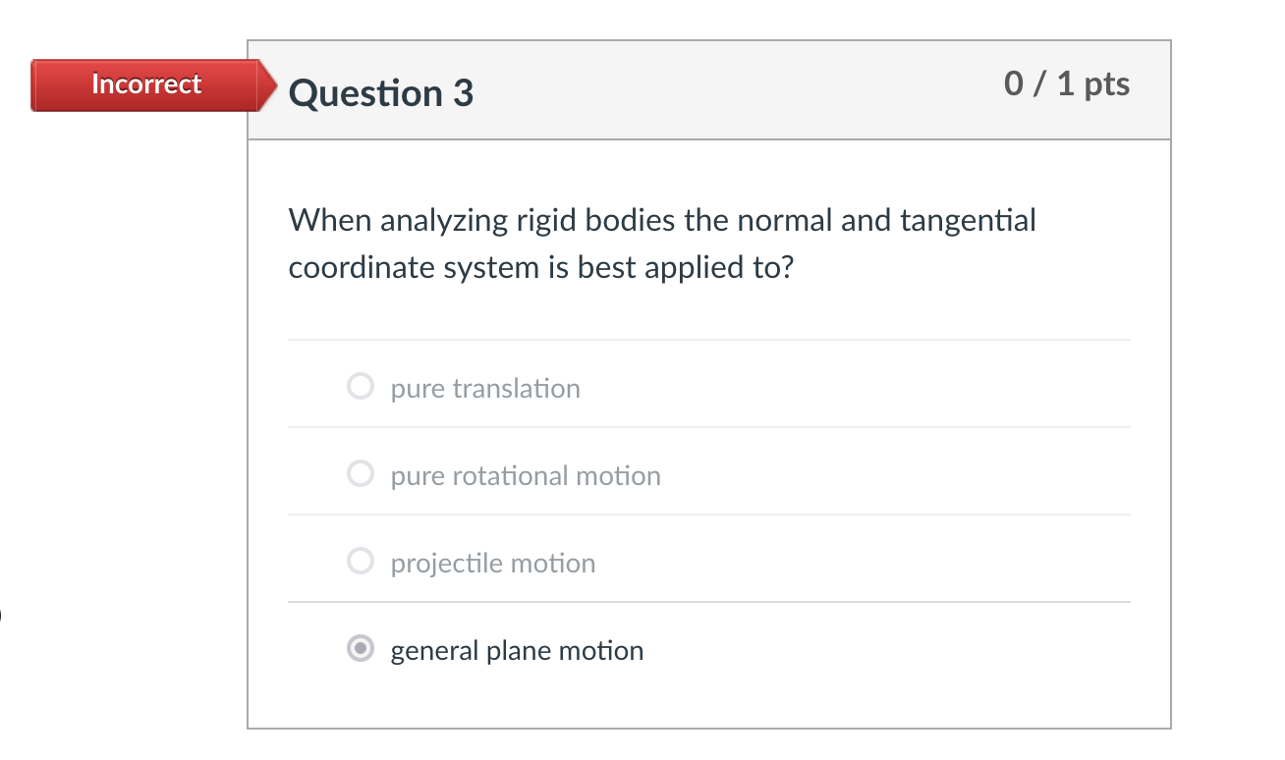Click the pure rotational motion answer label
The width and height of the screenshot is (1285, 760).
pyautogui.click(x=526, y=476)
